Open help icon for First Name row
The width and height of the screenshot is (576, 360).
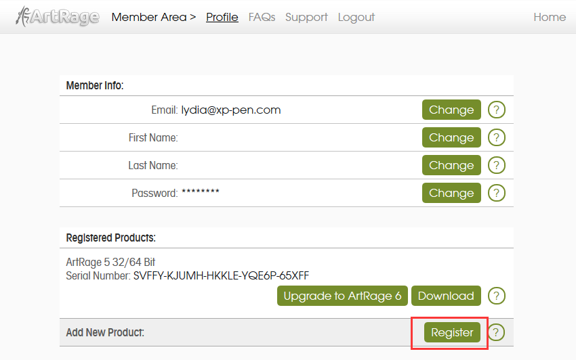(x=496, y=137)
